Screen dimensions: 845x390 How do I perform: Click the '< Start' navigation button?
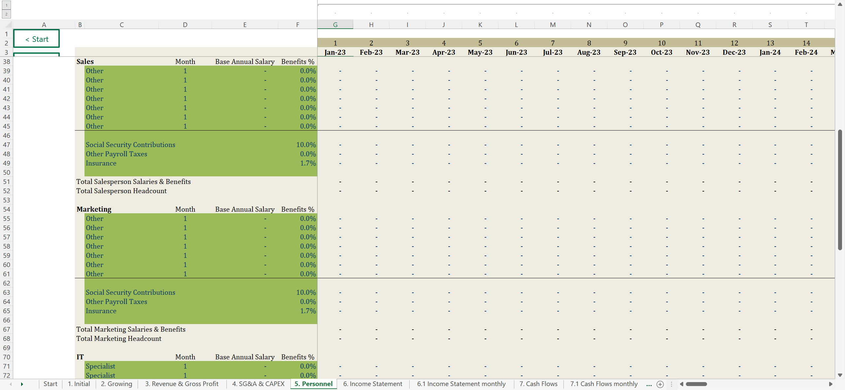(36, 39)
